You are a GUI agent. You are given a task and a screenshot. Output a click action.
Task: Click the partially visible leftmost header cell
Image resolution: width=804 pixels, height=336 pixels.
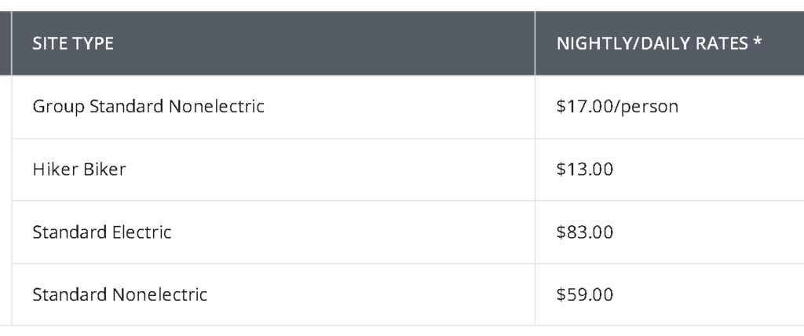5,43
